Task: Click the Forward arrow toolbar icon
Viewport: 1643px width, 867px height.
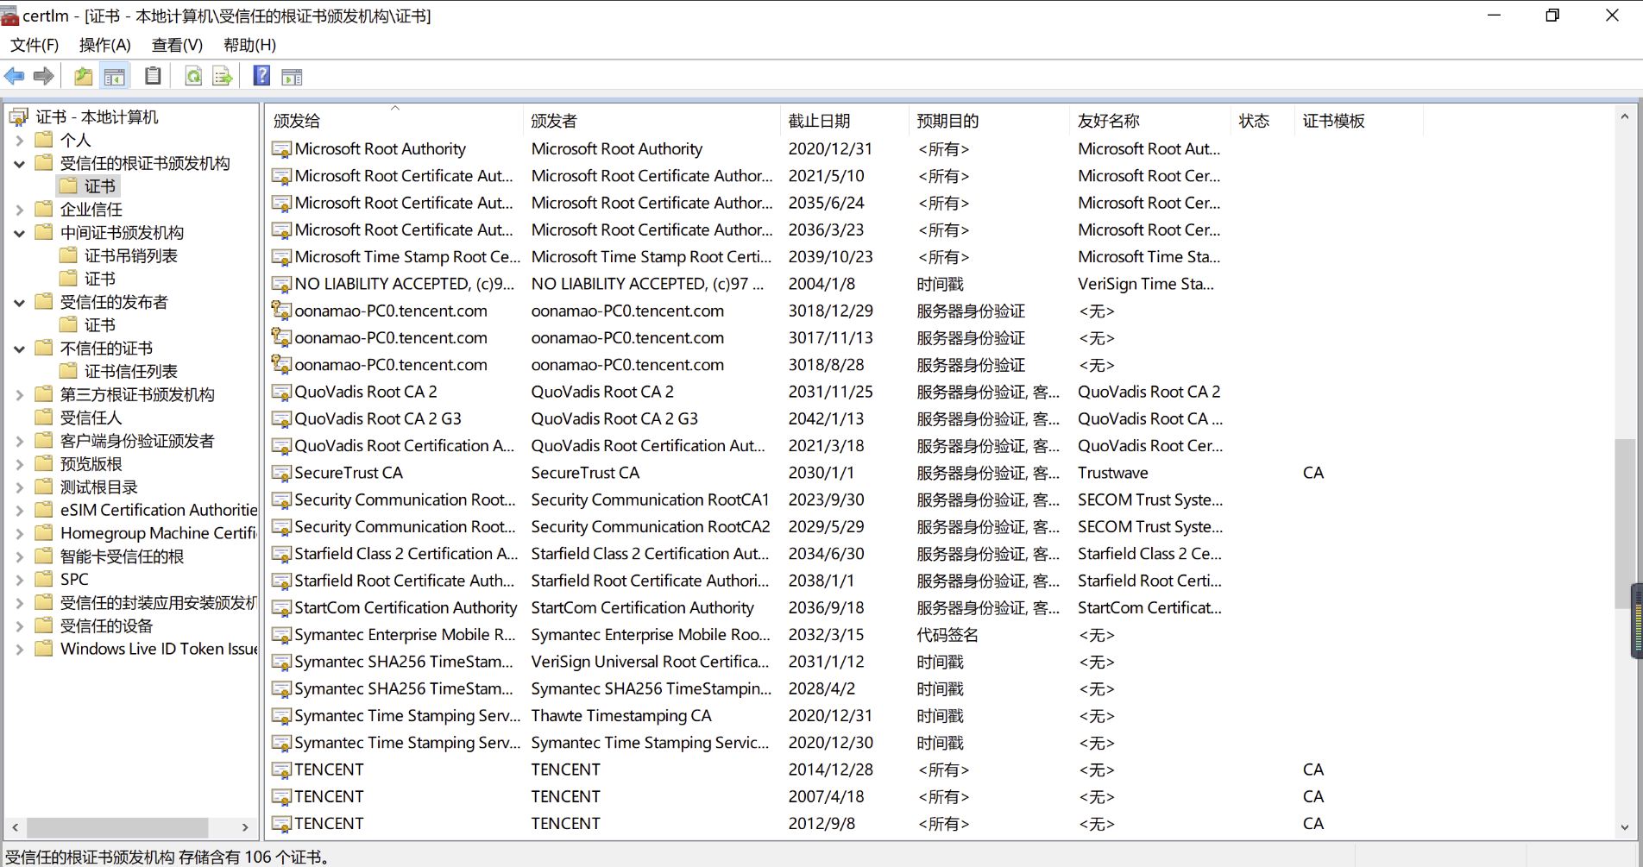Action: (x=43, y=77)
